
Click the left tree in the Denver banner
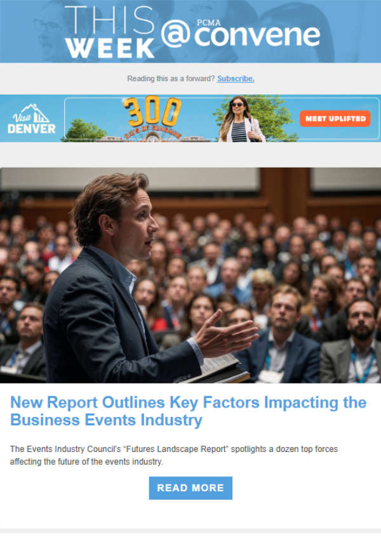84,131
